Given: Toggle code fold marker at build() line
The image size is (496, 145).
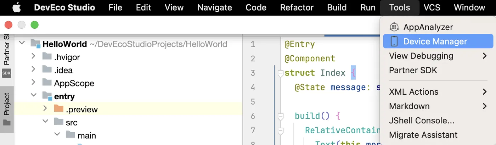Looking at the screenshot, I should pos(281,116).
